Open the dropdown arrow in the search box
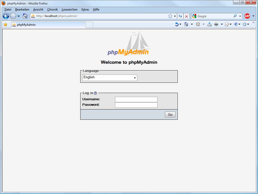The width and height of the screenshot is (258, 194). [240, 16]
